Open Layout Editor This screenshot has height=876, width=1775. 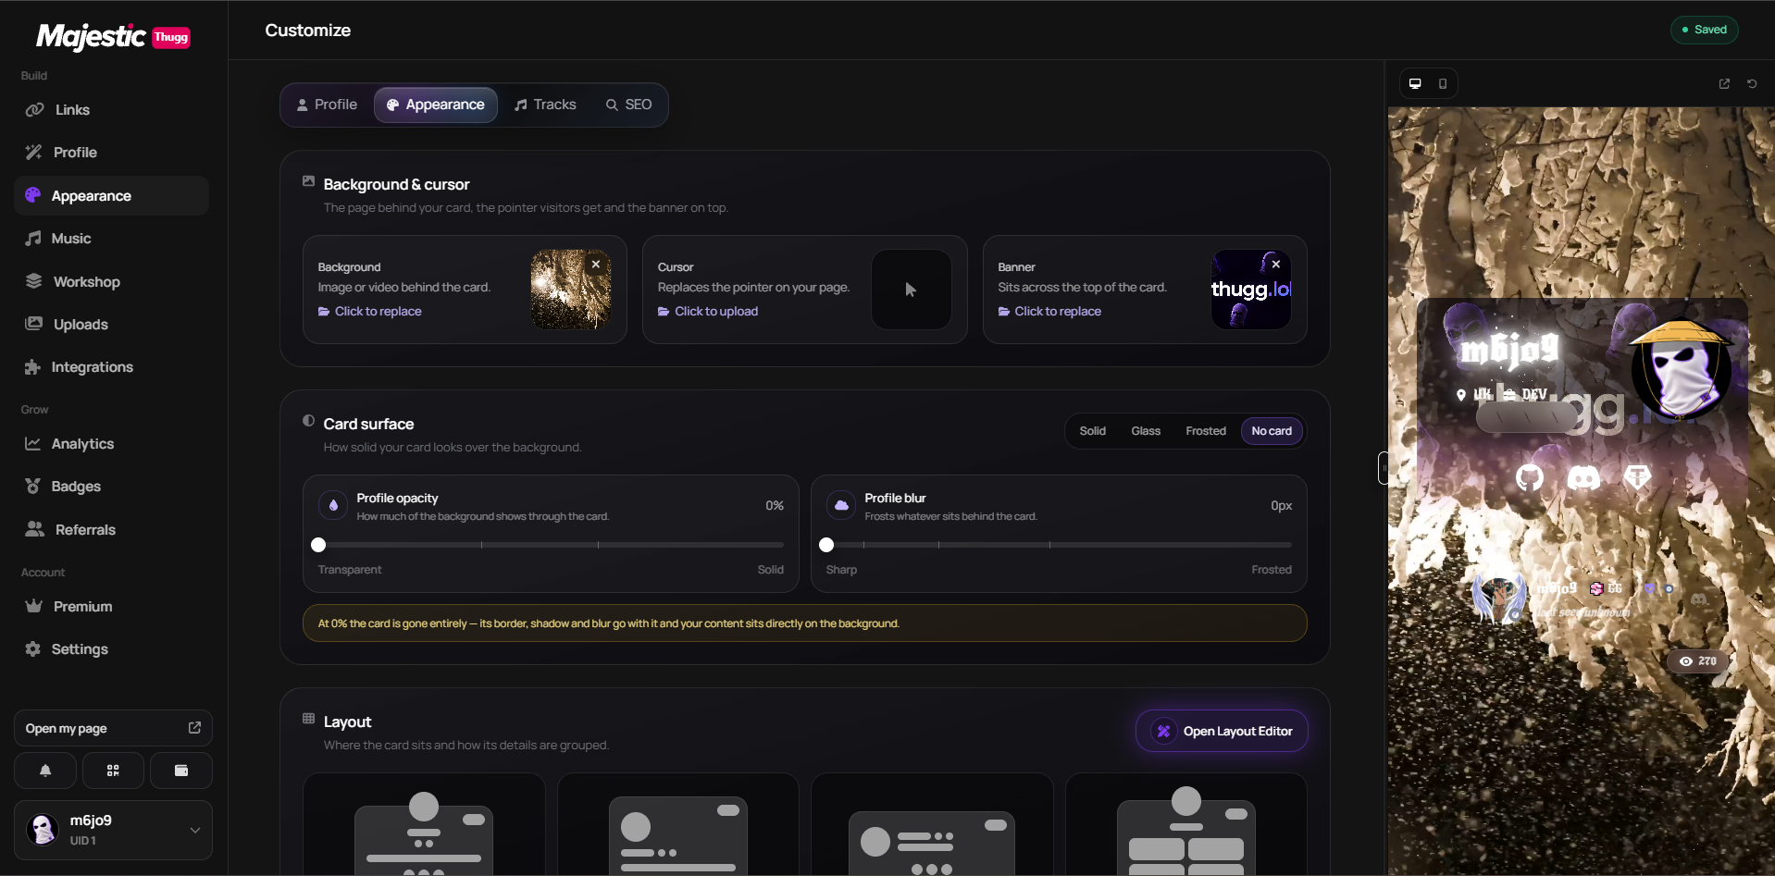point(1222,731)
